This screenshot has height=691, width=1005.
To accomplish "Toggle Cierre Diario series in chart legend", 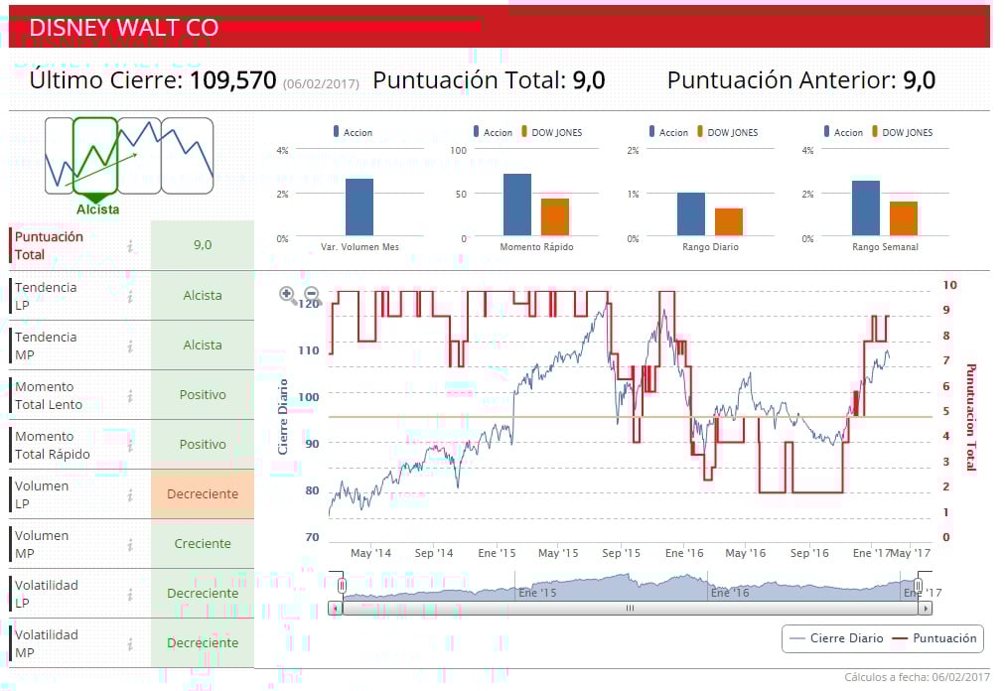I will [x=836, y=638].
